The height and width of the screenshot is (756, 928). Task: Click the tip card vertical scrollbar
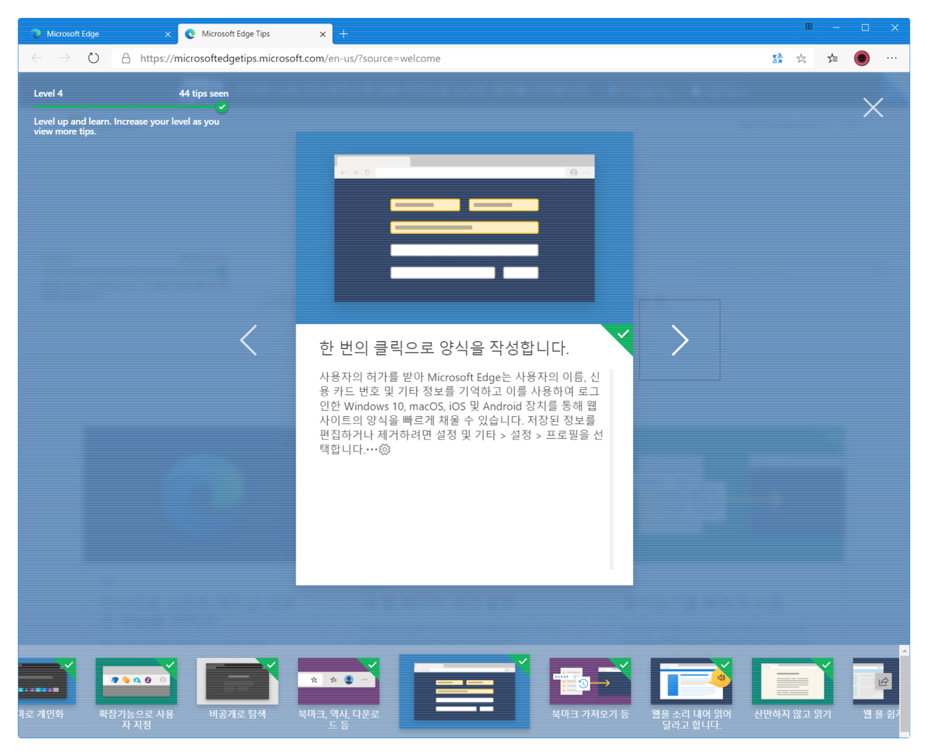coord(612,469)
